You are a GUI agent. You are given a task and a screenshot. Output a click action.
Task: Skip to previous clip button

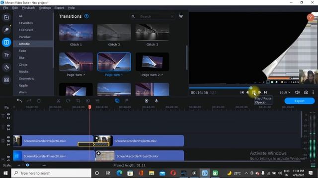pos(242,92)
